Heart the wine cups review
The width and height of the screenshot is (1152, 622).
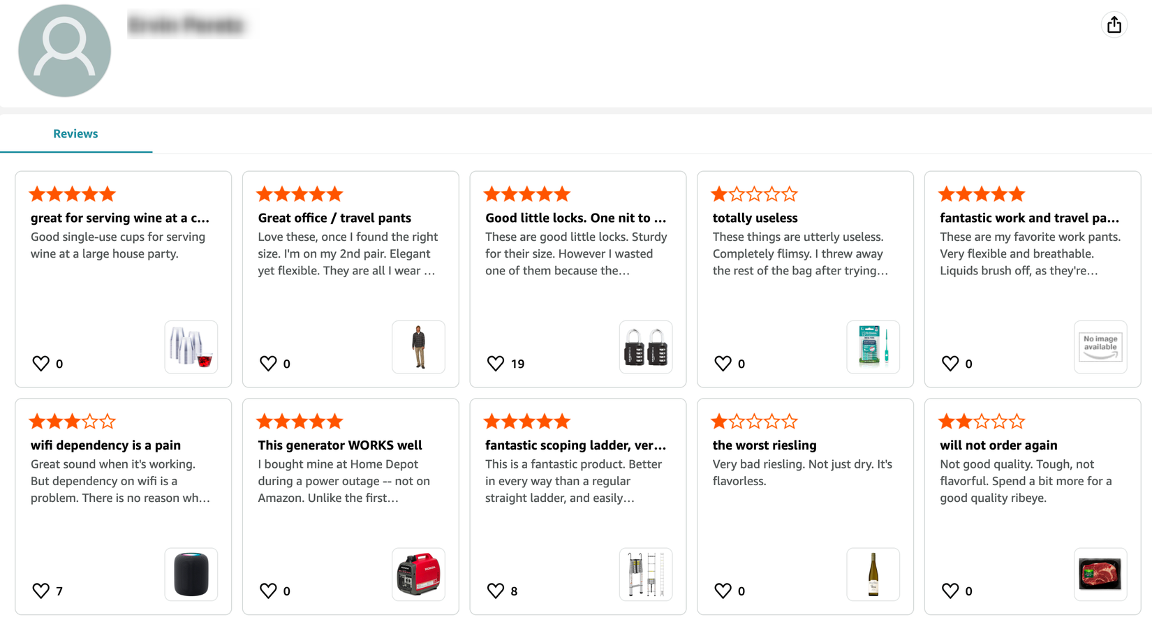(40, 363)
